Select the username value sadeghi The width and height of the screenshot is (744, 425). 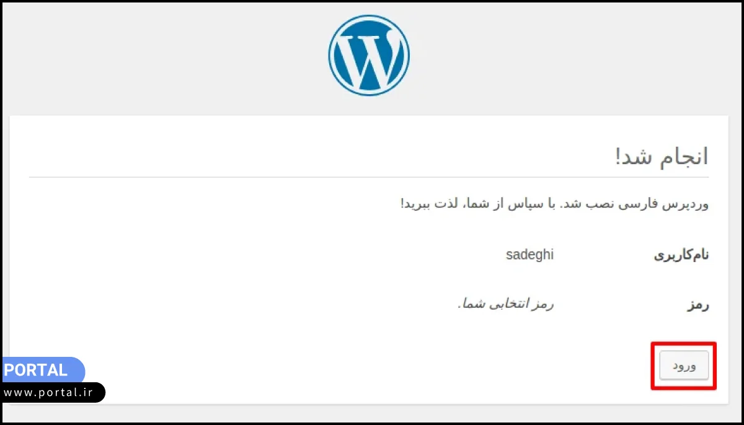point(530,254)
